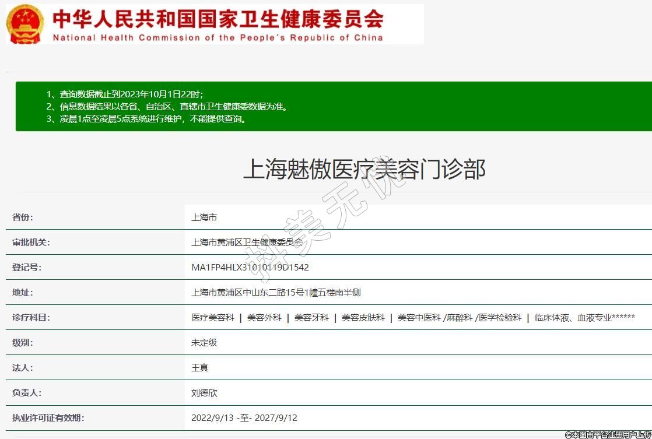Screen dimensions: 652x439
Task: Click the clinic name heading 上海魅傲医疗美容门诊部
Action: tap(364, 170)
